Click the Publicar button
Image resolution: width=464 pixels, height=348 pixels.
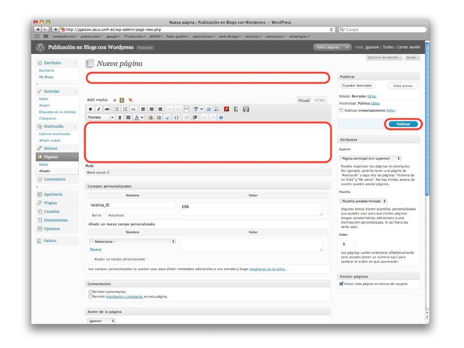(x=403, y=124)
